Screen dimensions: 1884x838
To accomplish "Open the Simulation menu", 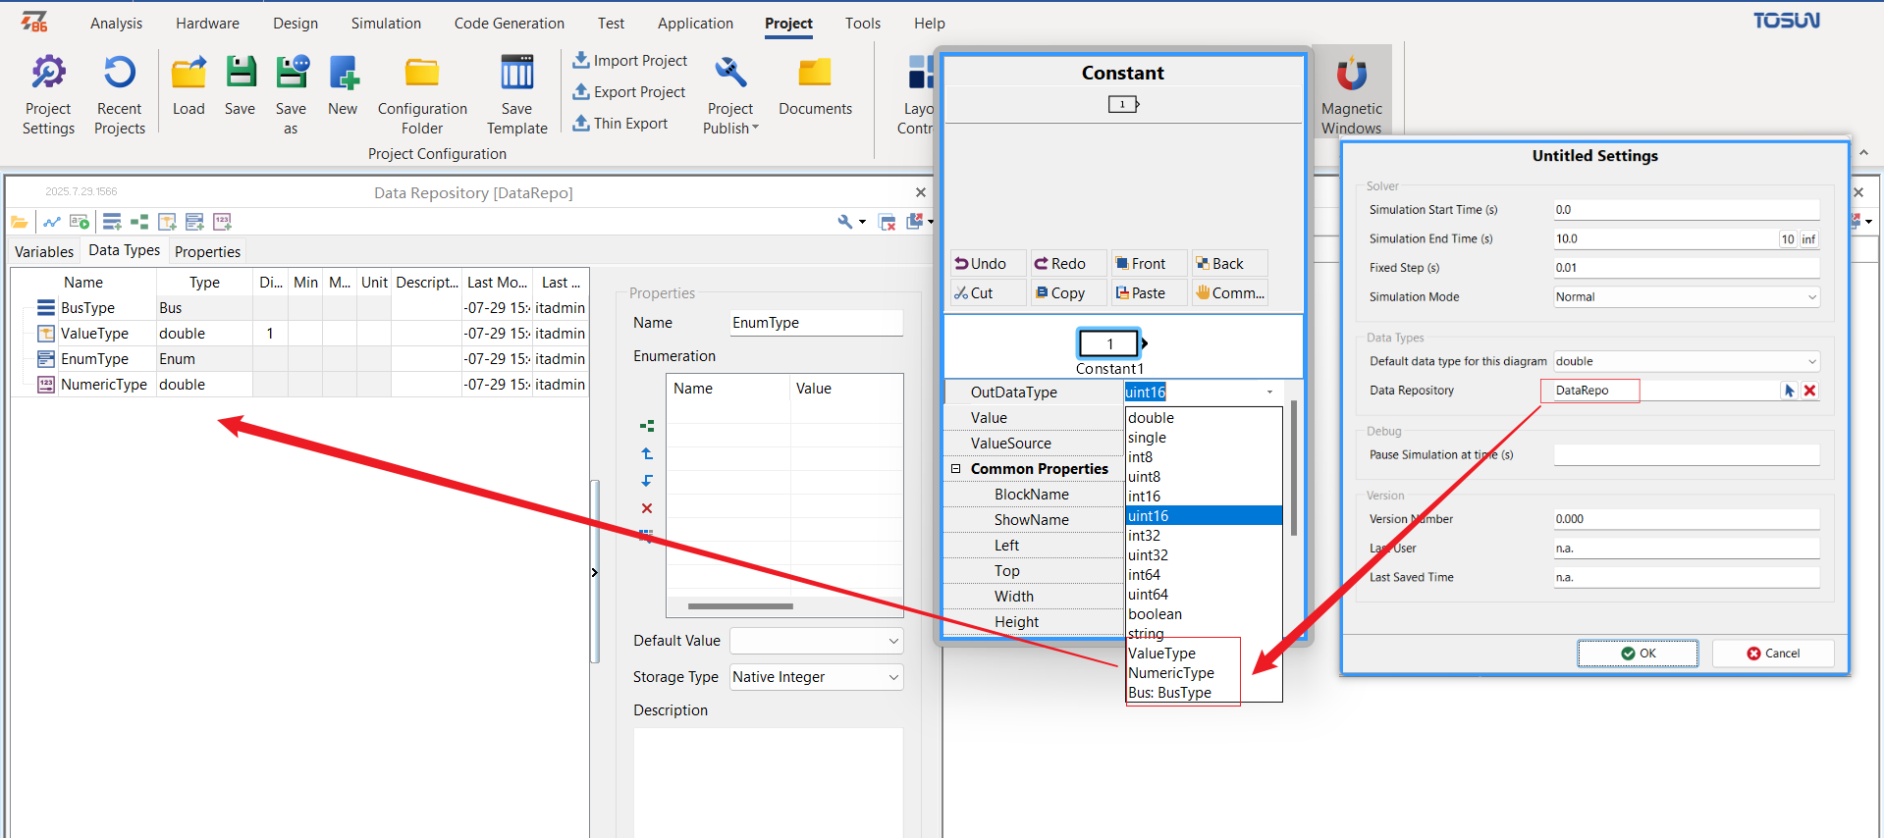I will (386, 24).
